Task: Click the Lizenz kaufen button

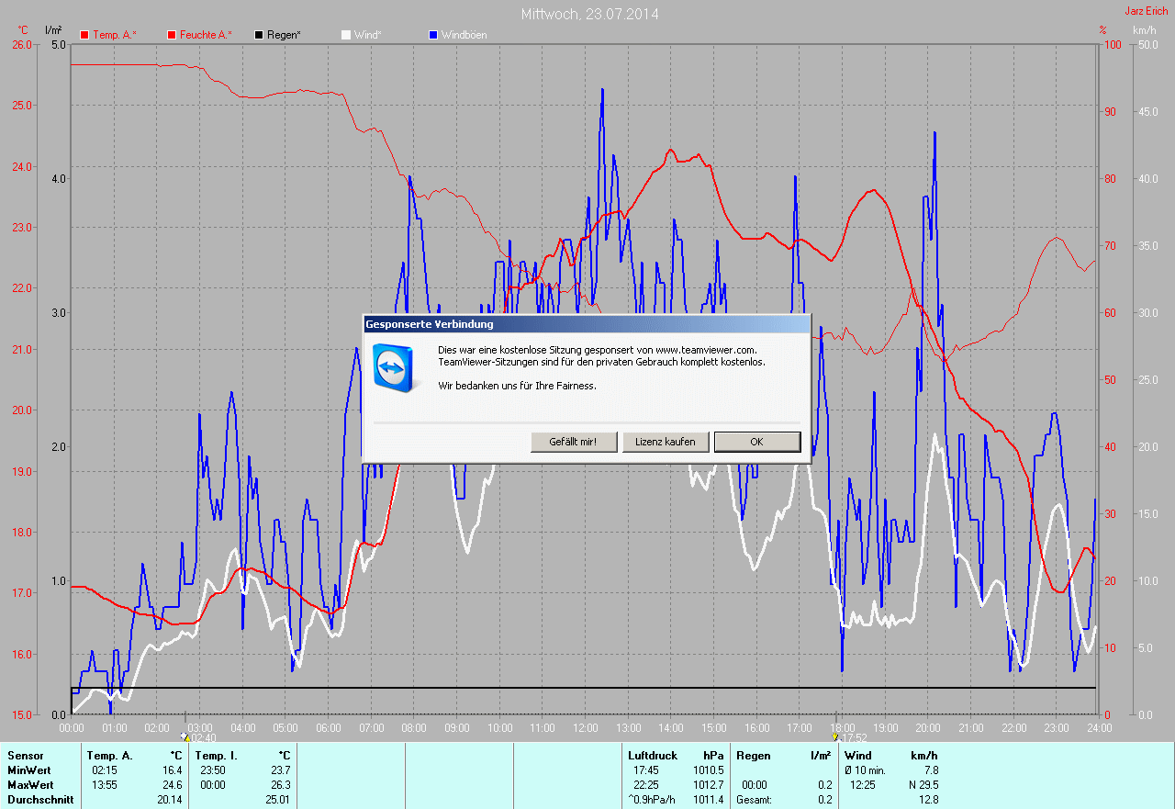Action: pos(666,442)
